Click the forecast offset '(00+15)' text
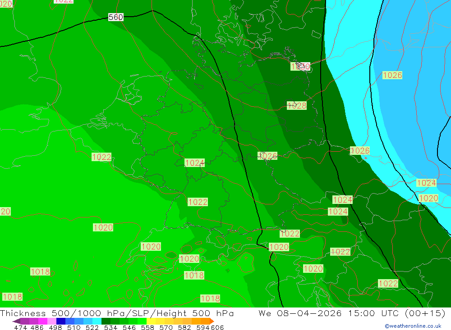This screenshot has height=330, width=451. click(425, 313)
